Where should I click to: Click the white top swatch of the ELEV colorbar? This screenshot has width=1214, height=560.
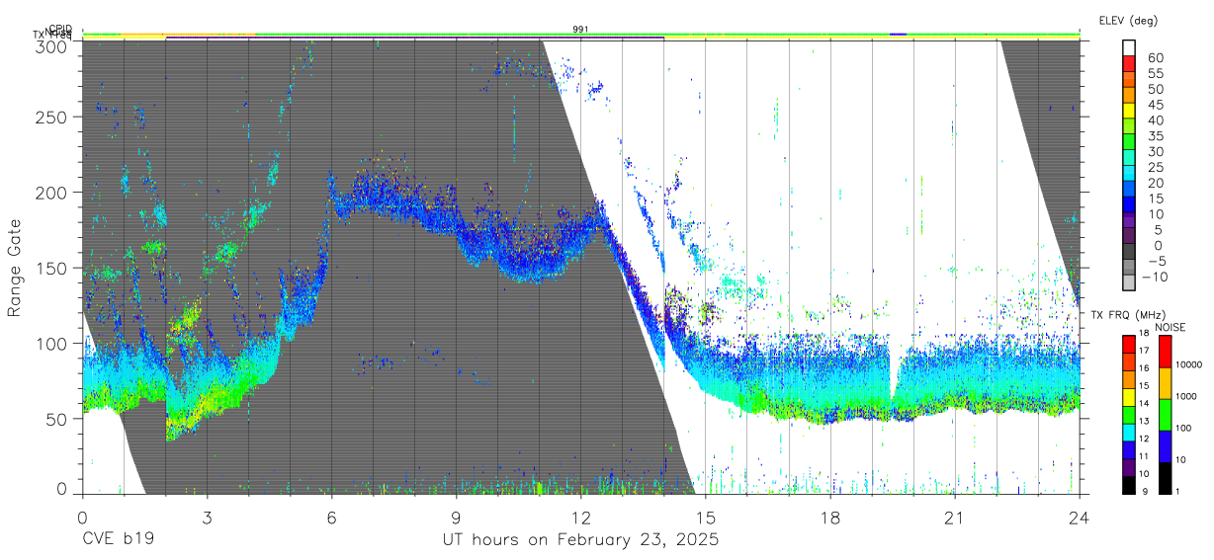click(1130, 48)
